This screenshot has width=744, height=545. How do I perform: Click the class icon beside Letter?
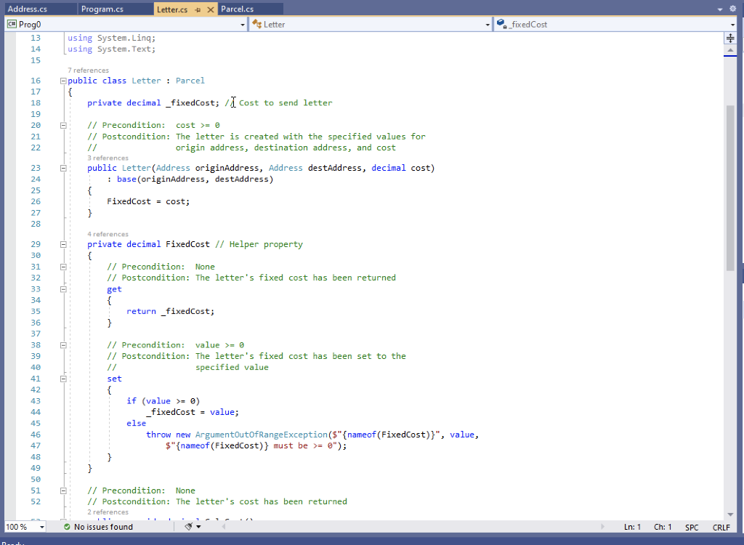click(x=256, y=24)
